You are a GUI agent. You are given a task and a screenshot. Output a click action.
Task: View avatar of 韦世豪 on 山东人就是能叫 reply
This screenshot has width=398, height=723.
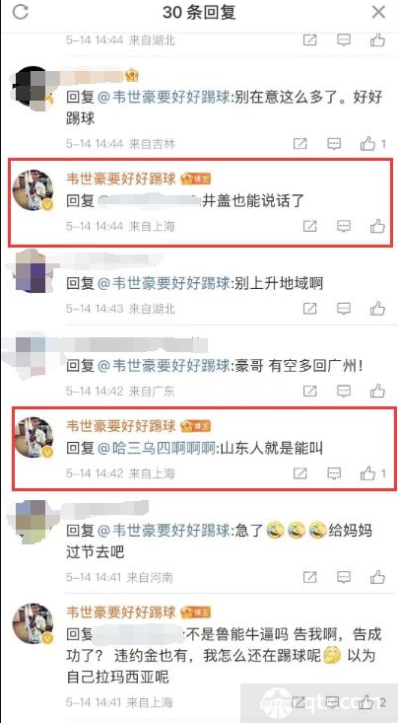[33, 438]
